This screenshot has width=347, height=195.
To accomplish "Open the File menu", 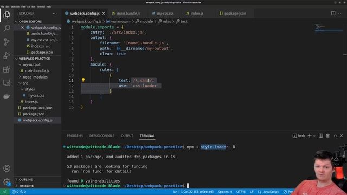I will pyautogui.click(x=2, y=6).
